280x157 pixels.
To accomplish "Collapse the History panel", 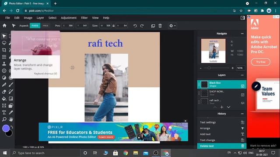I will click(x=242, y=114).
